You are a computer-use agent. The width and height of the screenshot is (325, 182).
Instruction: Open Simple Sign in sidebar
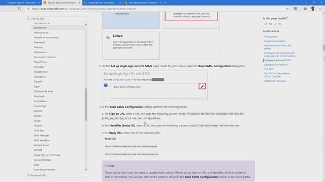40,106
